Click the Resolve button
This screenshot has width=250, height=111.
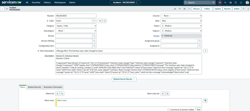227,9
